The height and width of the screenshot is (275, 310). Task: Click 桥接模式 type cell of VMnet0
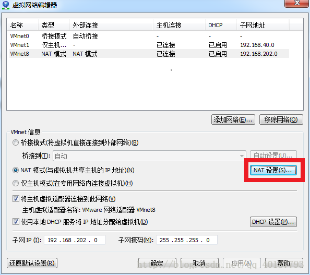[54, 36]
